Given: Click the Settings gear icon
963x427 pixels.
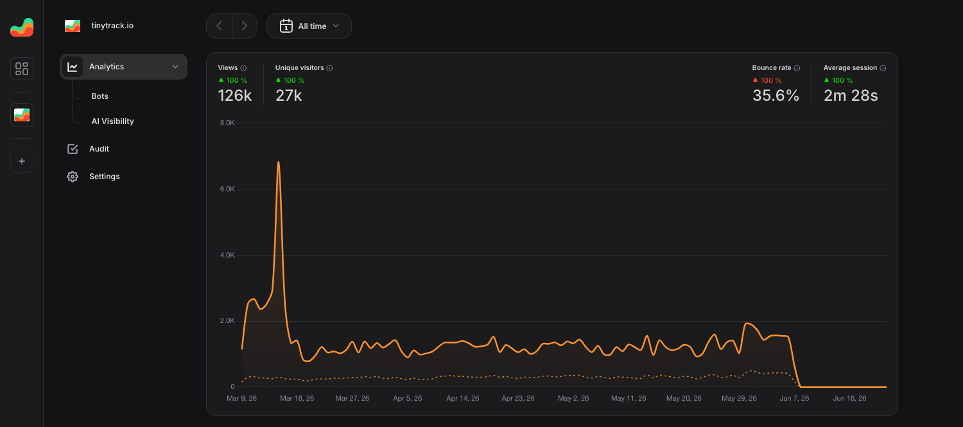Looking at the screenshot, I should pyautogui.click(x=73, y=177).
